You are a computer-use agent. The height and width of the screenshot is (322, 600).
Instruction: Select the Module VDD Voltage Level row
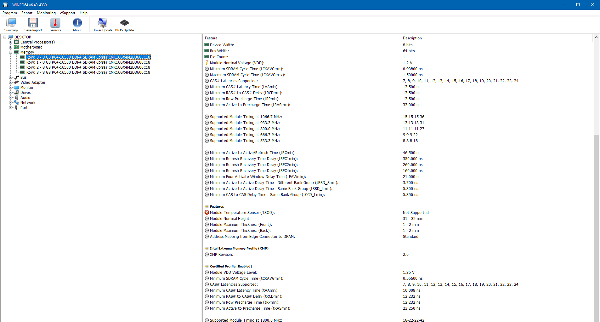click(x=398, y=272)
